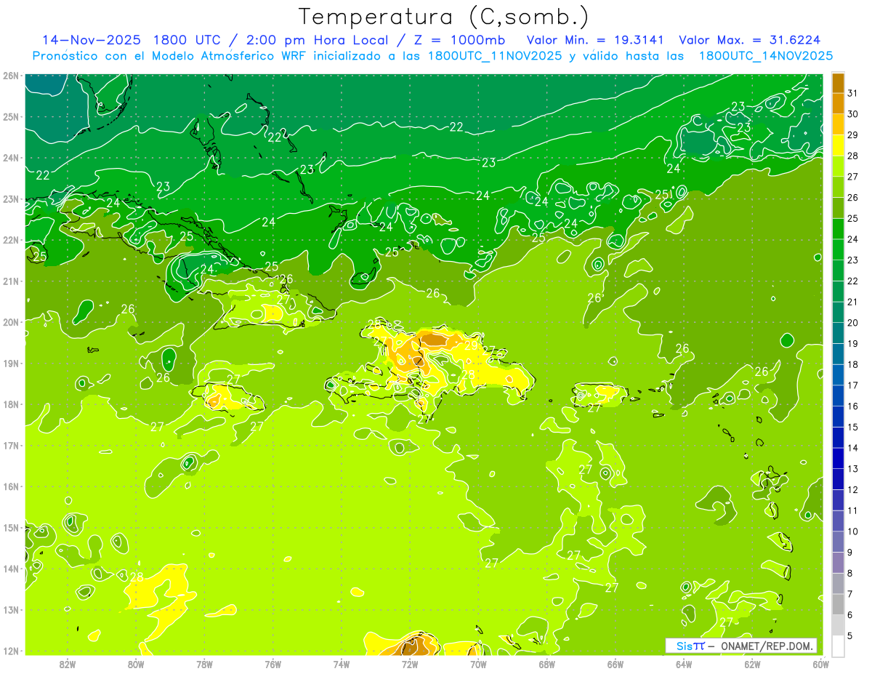872x674 pixels.
Task: Click the '21N' latitude axis label
Action: 10,281
